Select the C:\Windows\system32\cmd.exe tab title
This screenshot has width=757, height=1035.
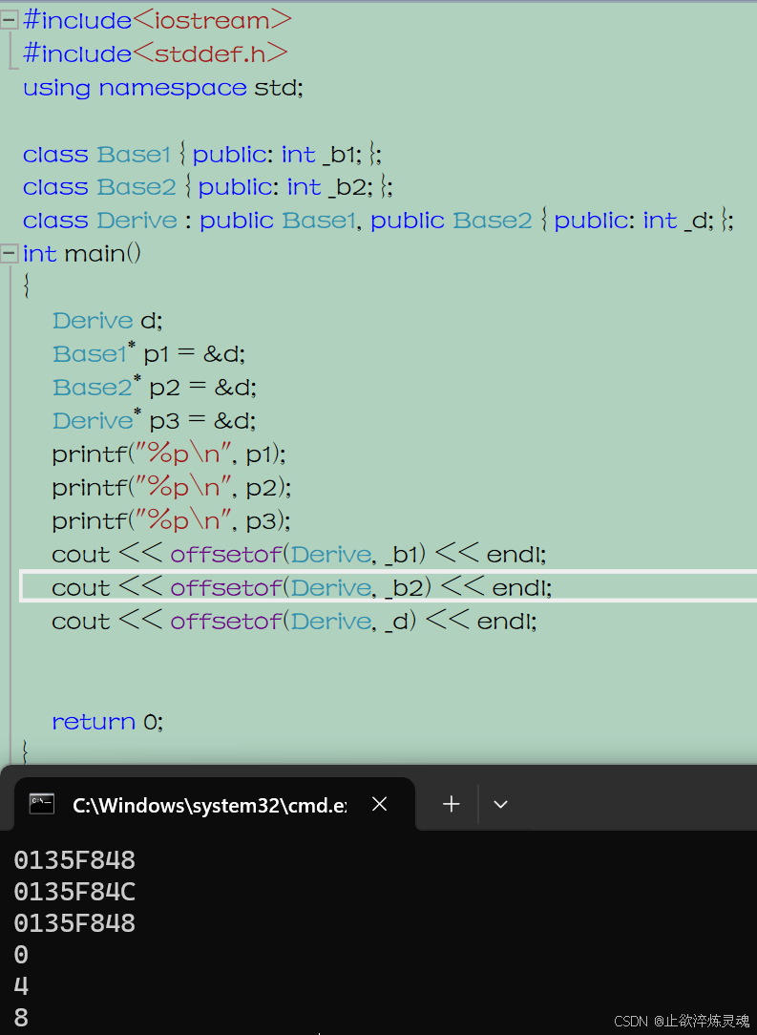click(x=209, y=806)
